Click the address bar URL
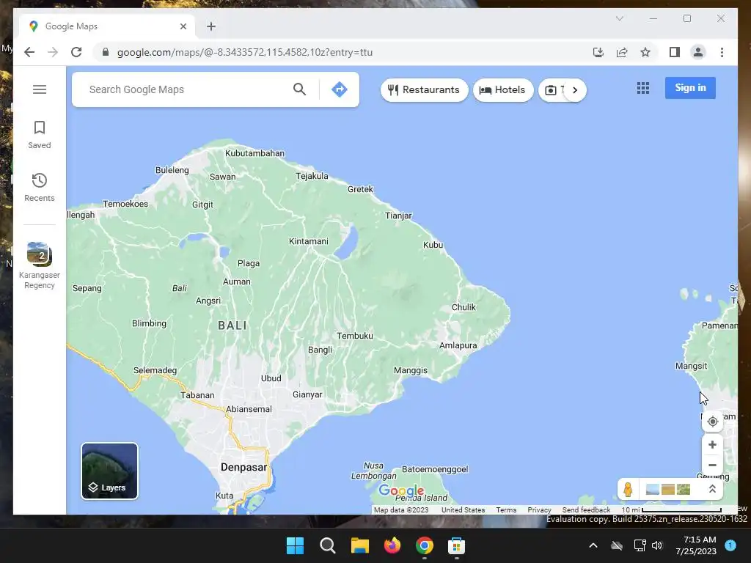Image resolution: width=751 pixels, height=563 pixels. click(245, 52)
